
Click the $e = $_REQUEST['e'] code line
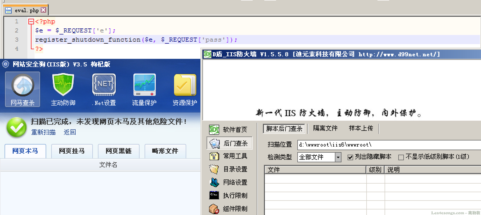75,31
